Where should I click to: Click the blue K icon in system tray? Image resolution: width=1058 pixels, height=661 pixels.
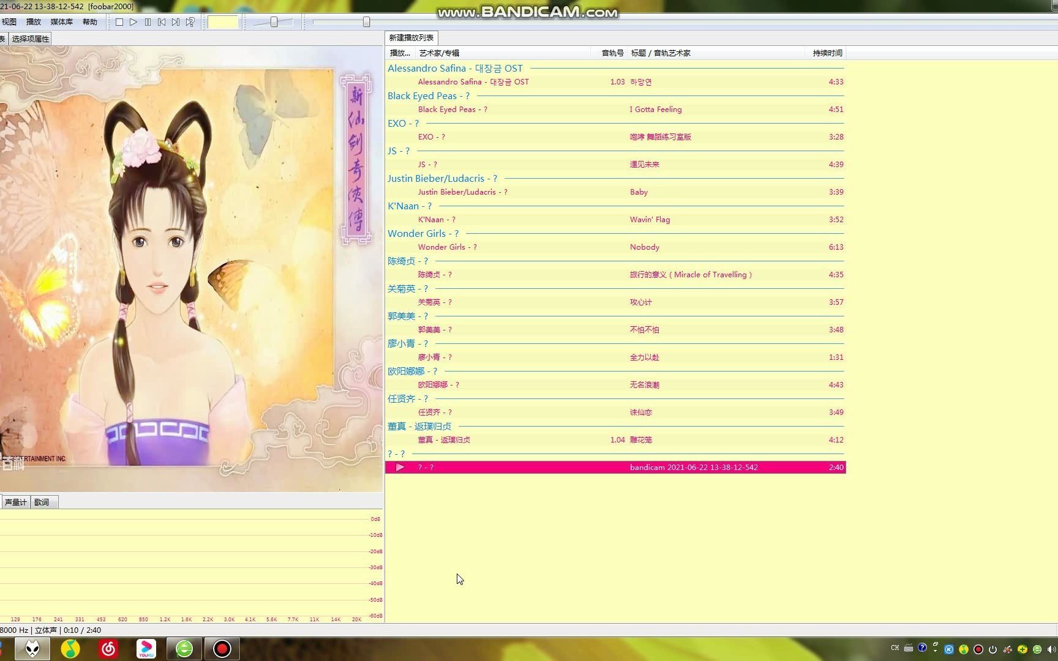tap(949, 649)
